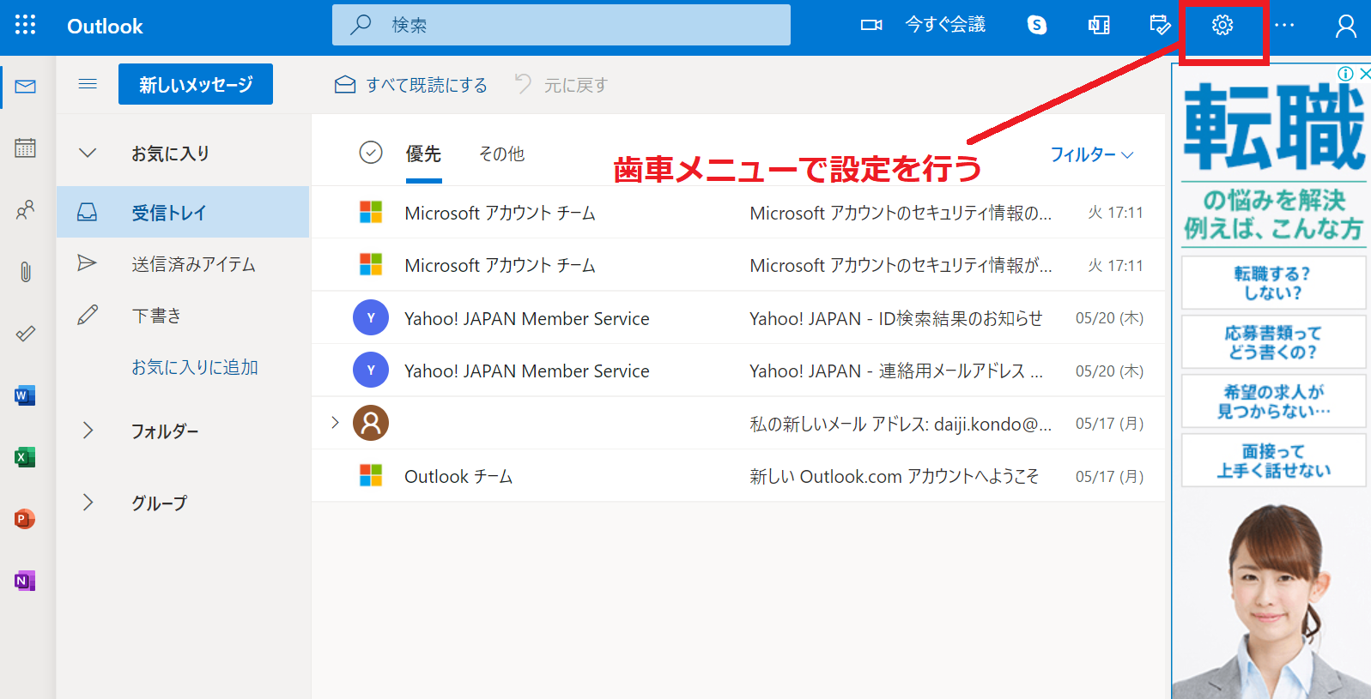Open the My Day calendar-check icon
This screenshot has height=699, width=1371.
pyautogui.click(x=1160, y=25)
